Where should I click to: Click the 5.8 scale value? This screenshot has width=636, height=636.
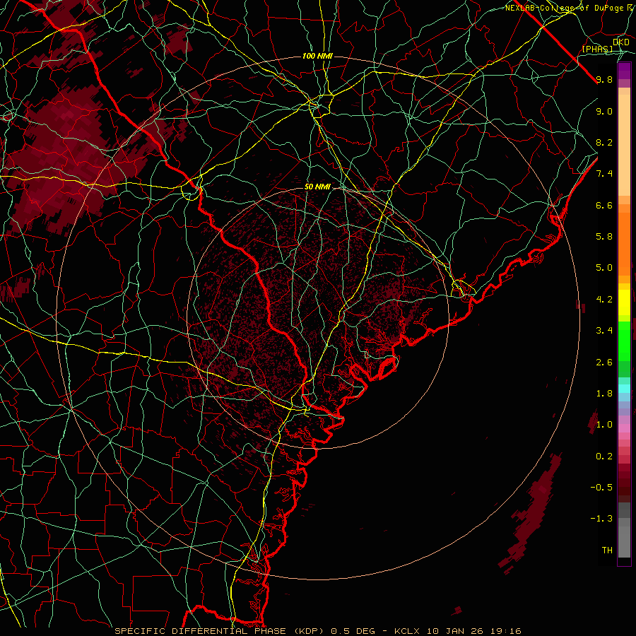[604, 237]
